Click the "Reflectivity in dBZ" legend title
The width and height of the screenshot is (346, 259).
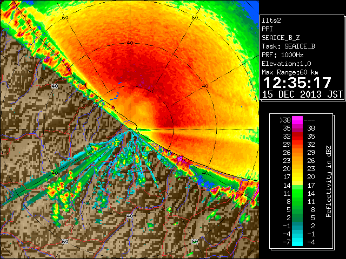(328, 181)
